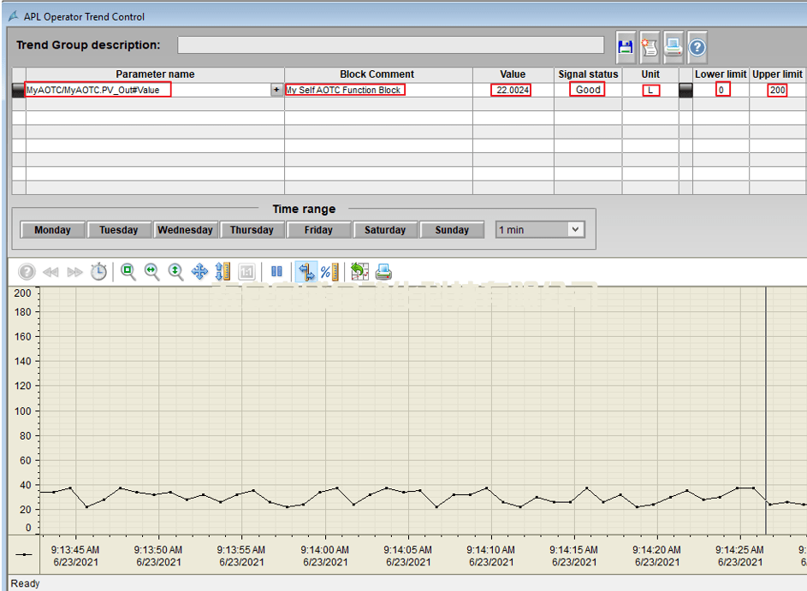Viewport: 807px width, 591px height.
Task: Zoom horizontally on the trend chart
Action: coord(151,272)
